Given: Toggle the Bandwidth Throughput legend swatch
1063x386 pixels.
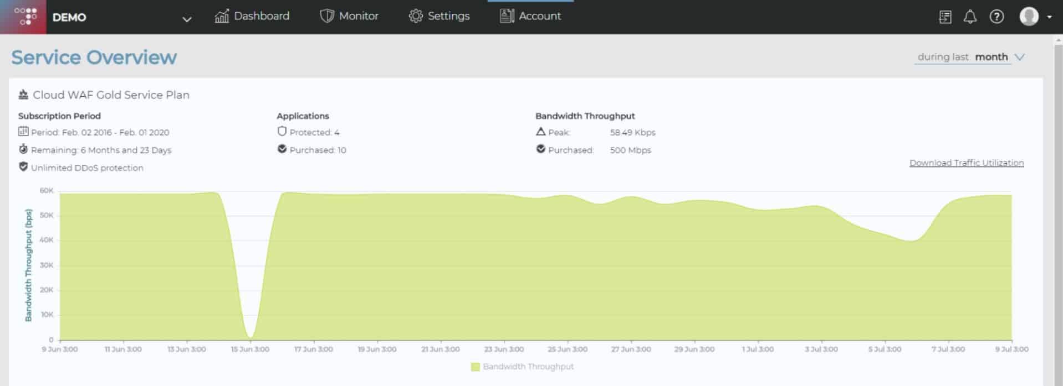Looking at the screenshot, I should (475, 367).
